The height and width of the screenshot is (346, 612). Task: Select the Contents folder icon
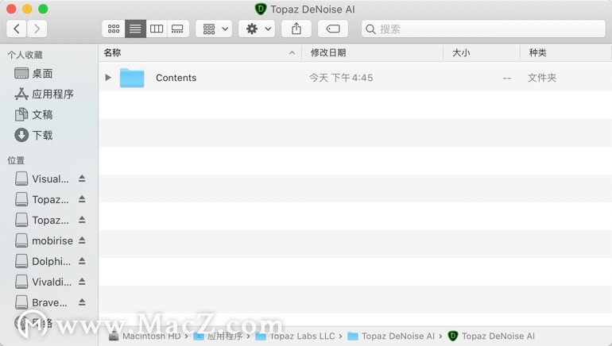click(132, 78)
